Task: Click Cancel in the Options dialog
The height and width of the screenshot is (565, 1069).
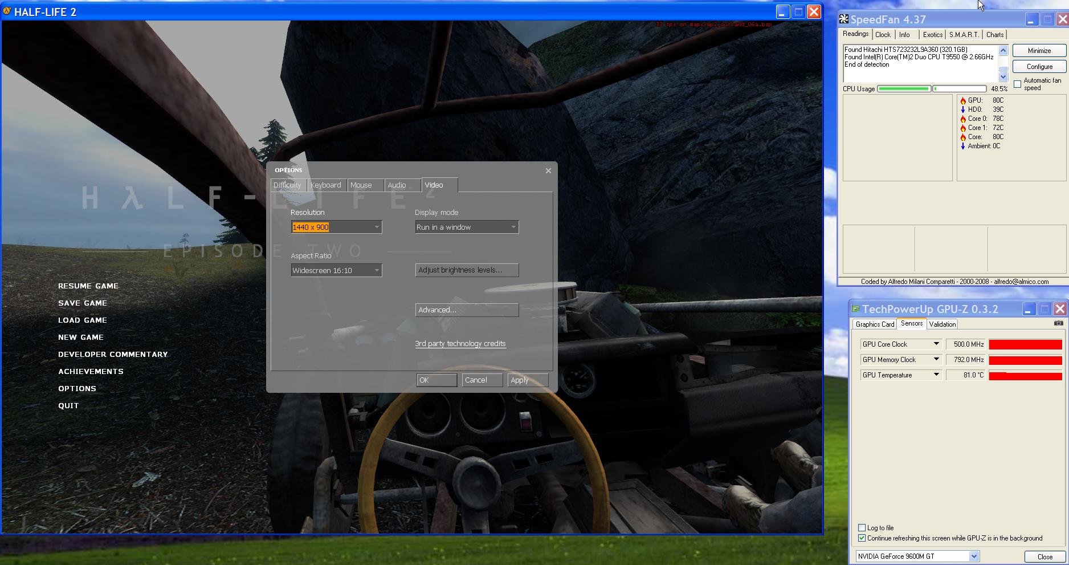Action: pos(482,380)
